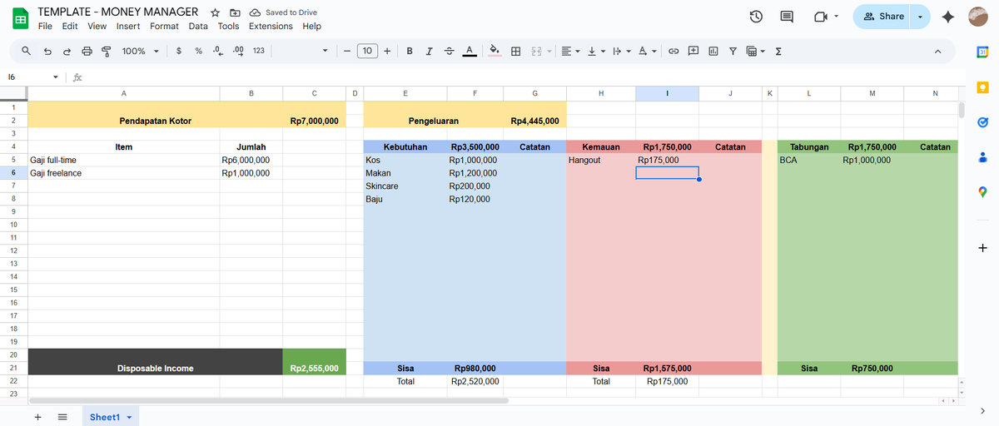The image size is (999, 426).
Task: Open the meeting camera dropdown
Action: 836,17
